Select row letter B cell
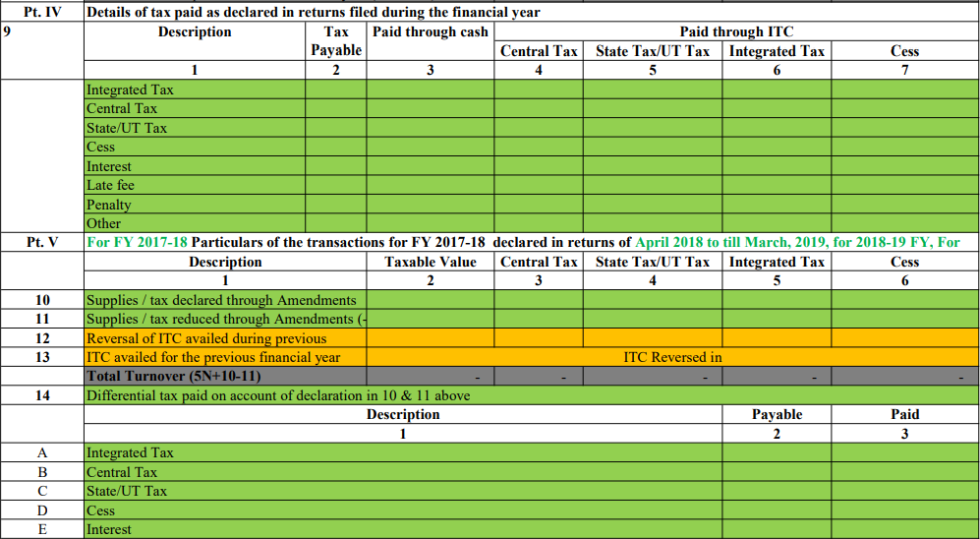 click(x=42, y=472)
